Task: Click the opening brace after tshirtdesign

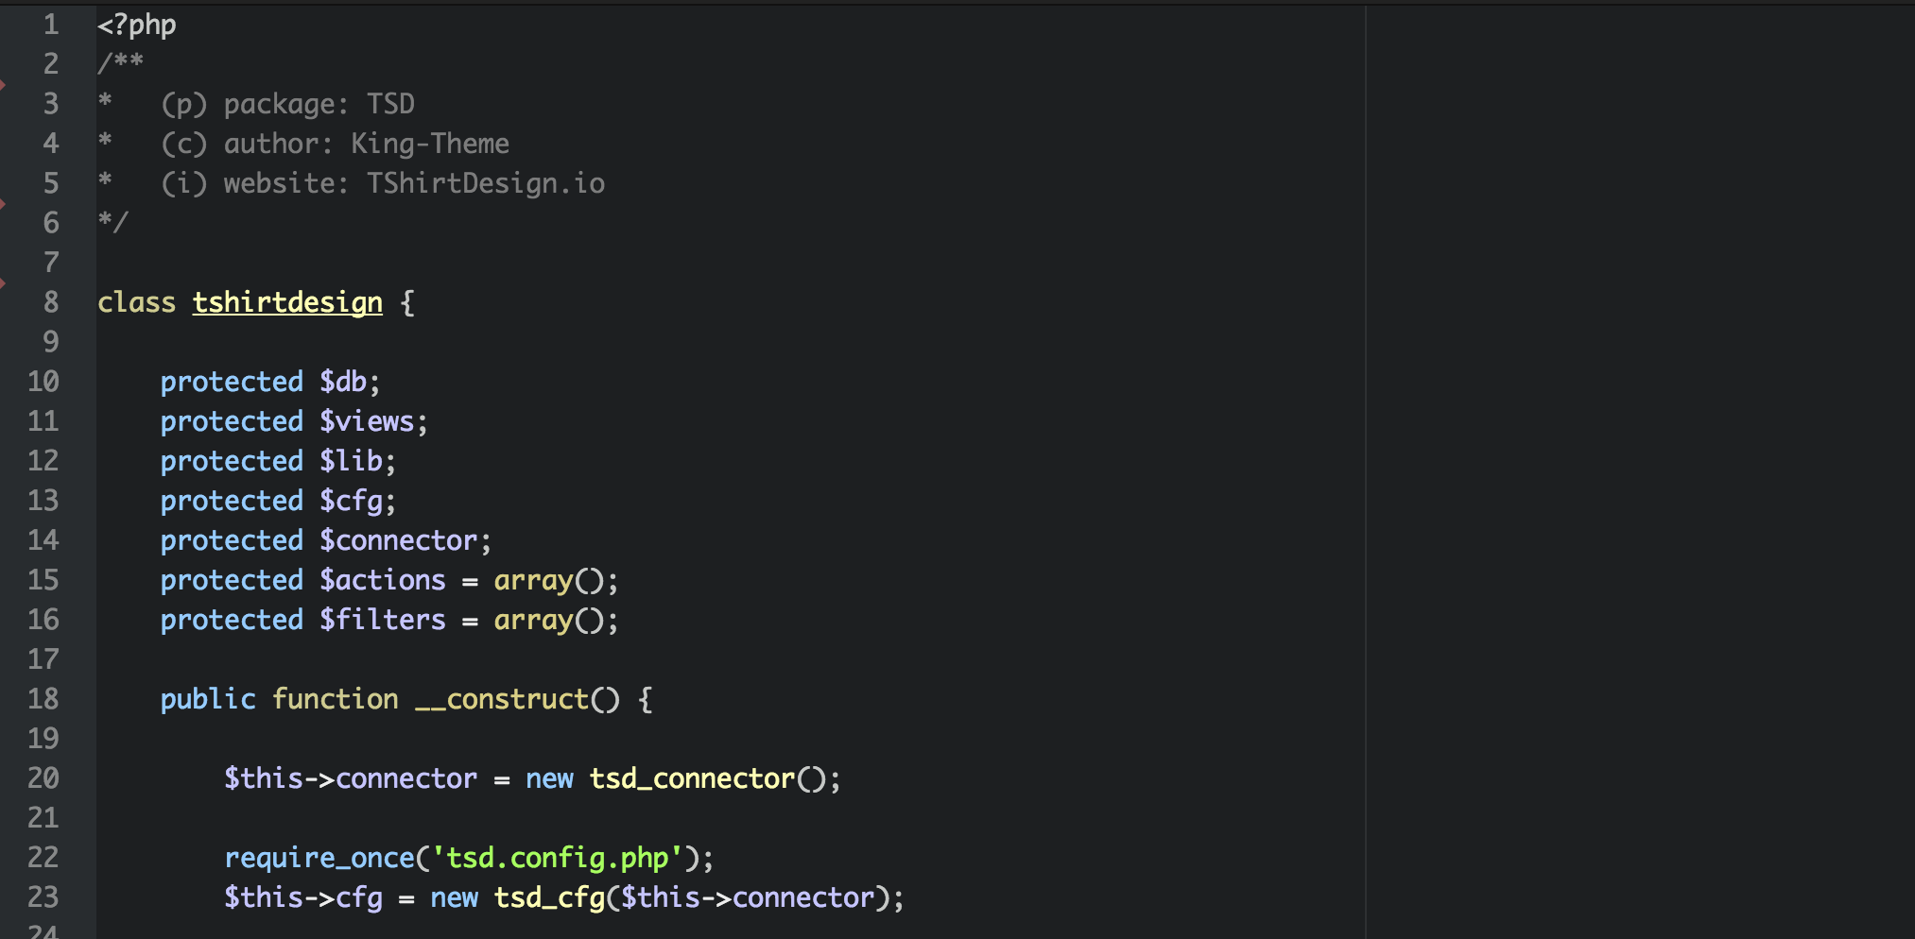Action: [x=407, y=303]
